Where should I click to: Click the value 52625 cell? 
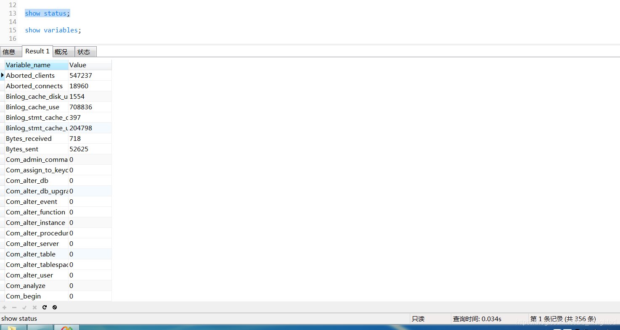tap(90, 149)
